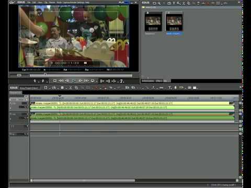Click the View mode icon in Bin toolbar
251x188 pixels.
(x=218, y=3)
